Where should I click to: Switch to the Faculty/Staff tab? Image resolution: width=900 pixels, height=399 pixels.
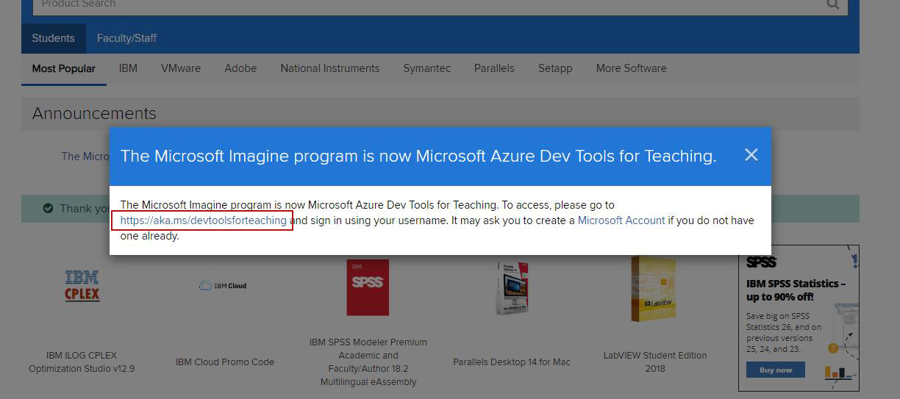click(126, 38)
